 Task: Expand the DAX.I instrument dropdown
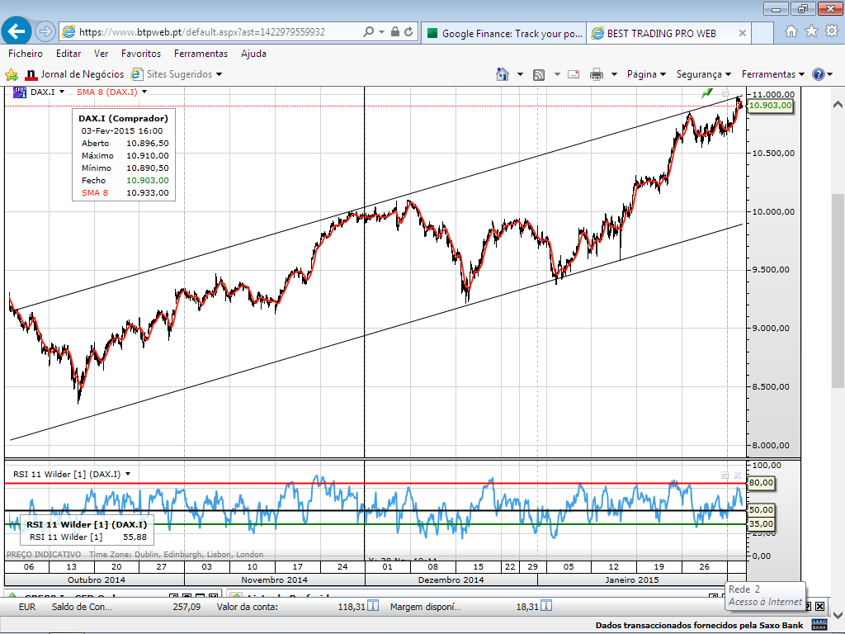point(62,92)
